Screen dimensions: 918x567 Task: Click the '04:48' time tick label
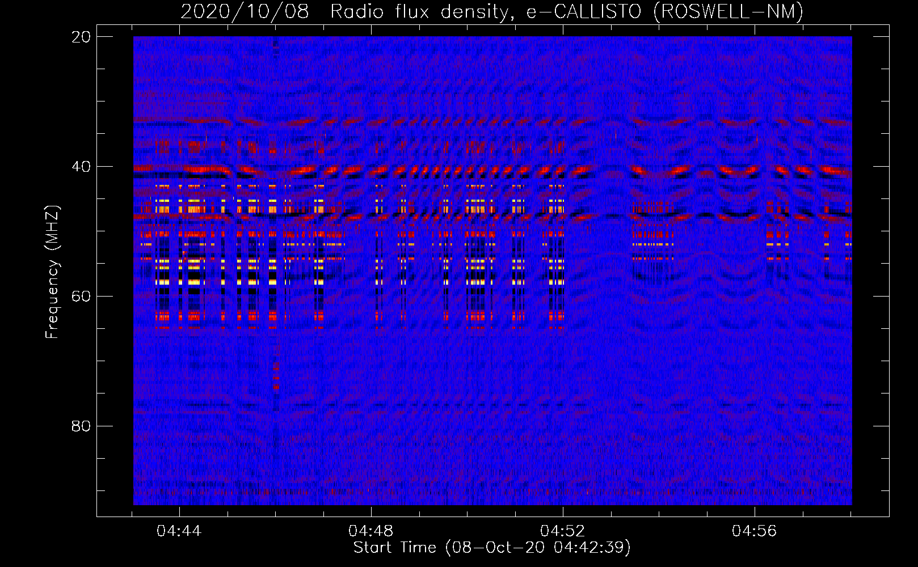[x=371, y=531]
